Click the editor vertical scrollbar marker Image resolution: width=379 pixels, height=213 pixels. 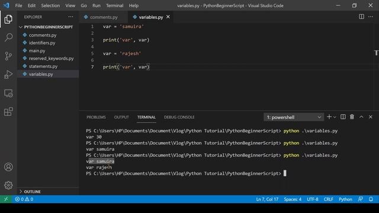(x=377, y=53)
